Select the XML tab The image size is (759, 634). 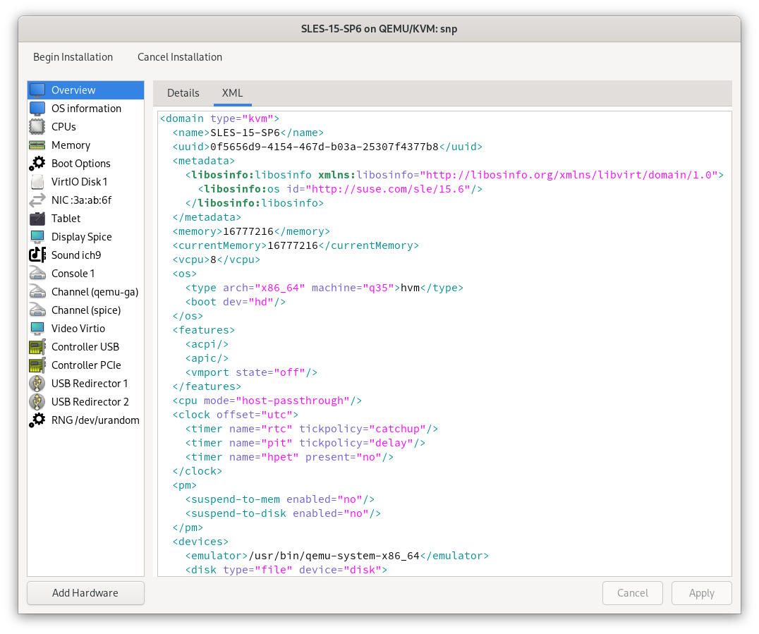(x=232, y=92)
